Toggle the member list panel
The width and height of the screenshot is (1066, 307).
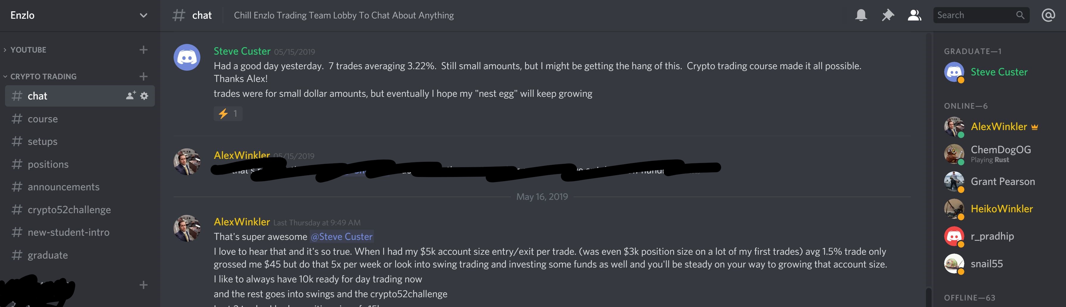tap(914, 15)
